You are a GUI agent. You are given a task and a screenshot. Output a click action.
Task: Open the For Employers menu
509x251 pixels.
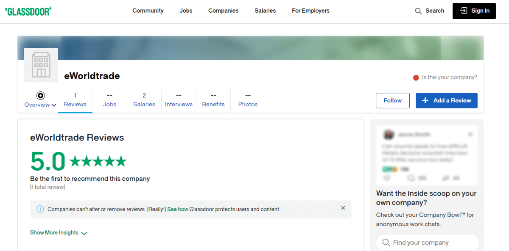click(x=310, y=11)
